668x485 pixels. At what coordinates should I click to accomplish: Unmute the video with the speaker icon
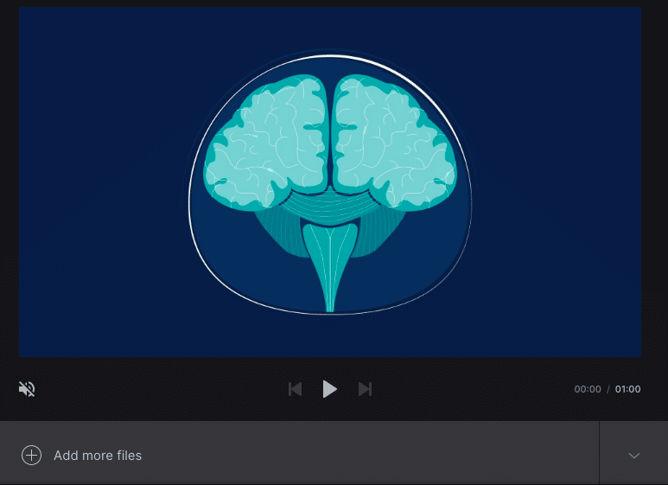click(x=27, y=389)
